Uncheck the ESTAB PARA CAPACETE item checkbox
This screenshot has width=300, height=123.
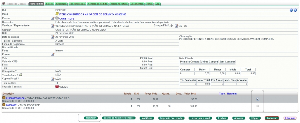point(258,99)
